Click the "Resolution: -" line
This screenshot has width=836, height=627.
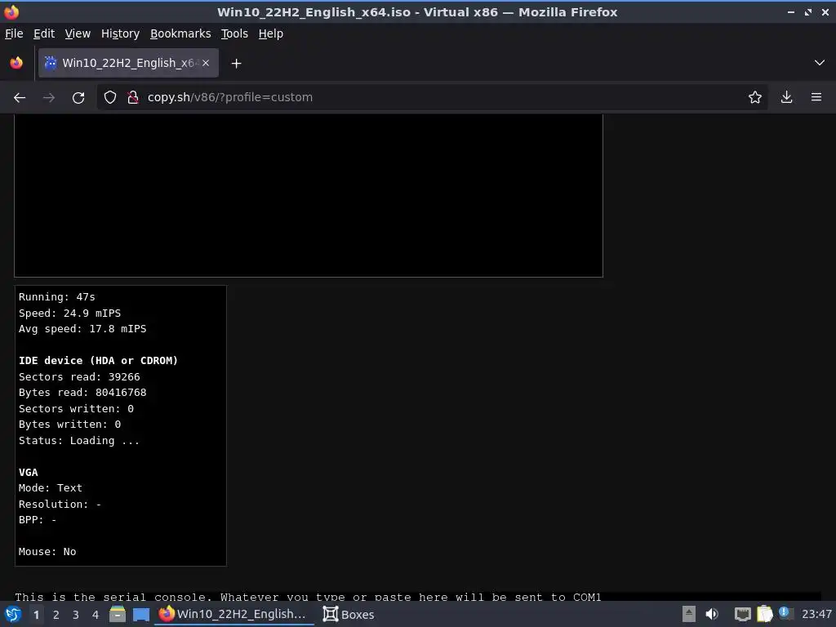click(x=60, y=505)
